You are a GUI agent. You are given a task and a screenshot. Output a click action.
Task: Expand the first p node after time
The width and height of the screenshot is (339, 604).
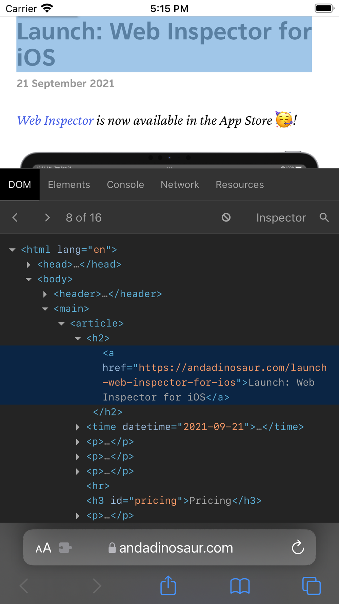tap(78, 442)
